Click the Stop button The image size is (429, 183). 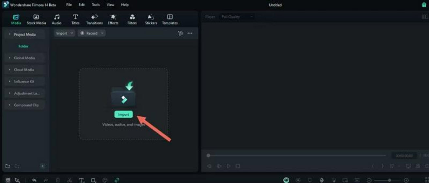click(x=238, y=166)
